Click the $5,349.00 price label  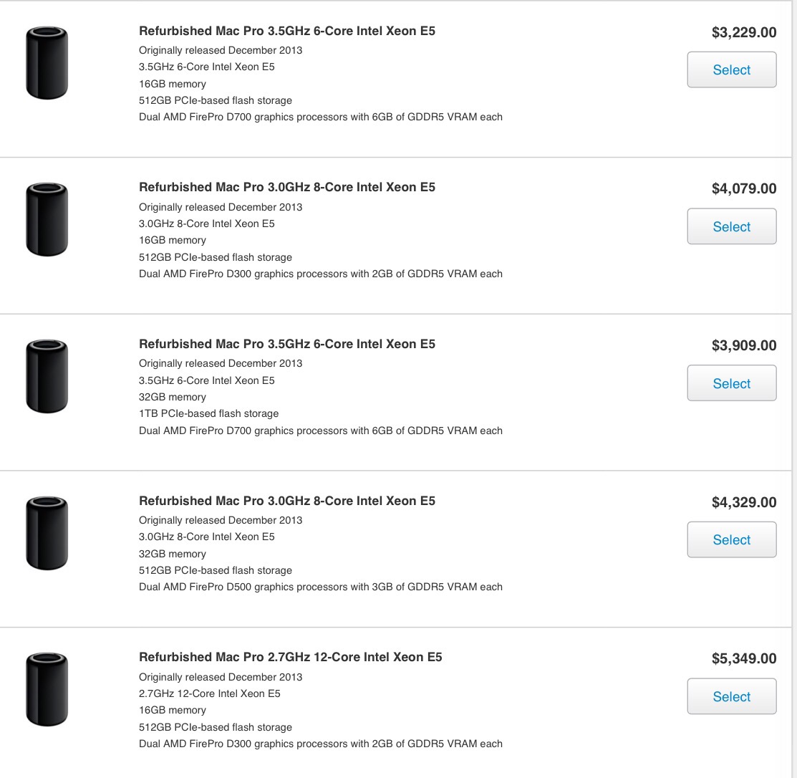(743, 658)
